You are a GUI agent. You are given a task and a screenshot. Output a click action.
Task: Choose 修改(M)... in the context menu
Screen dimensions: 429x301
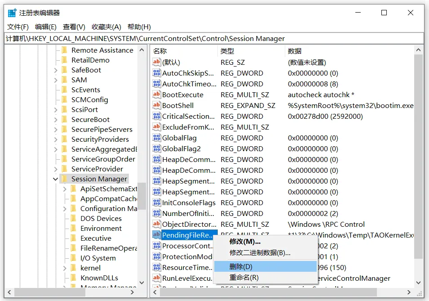pyautogui.click(x=265, y=242)
